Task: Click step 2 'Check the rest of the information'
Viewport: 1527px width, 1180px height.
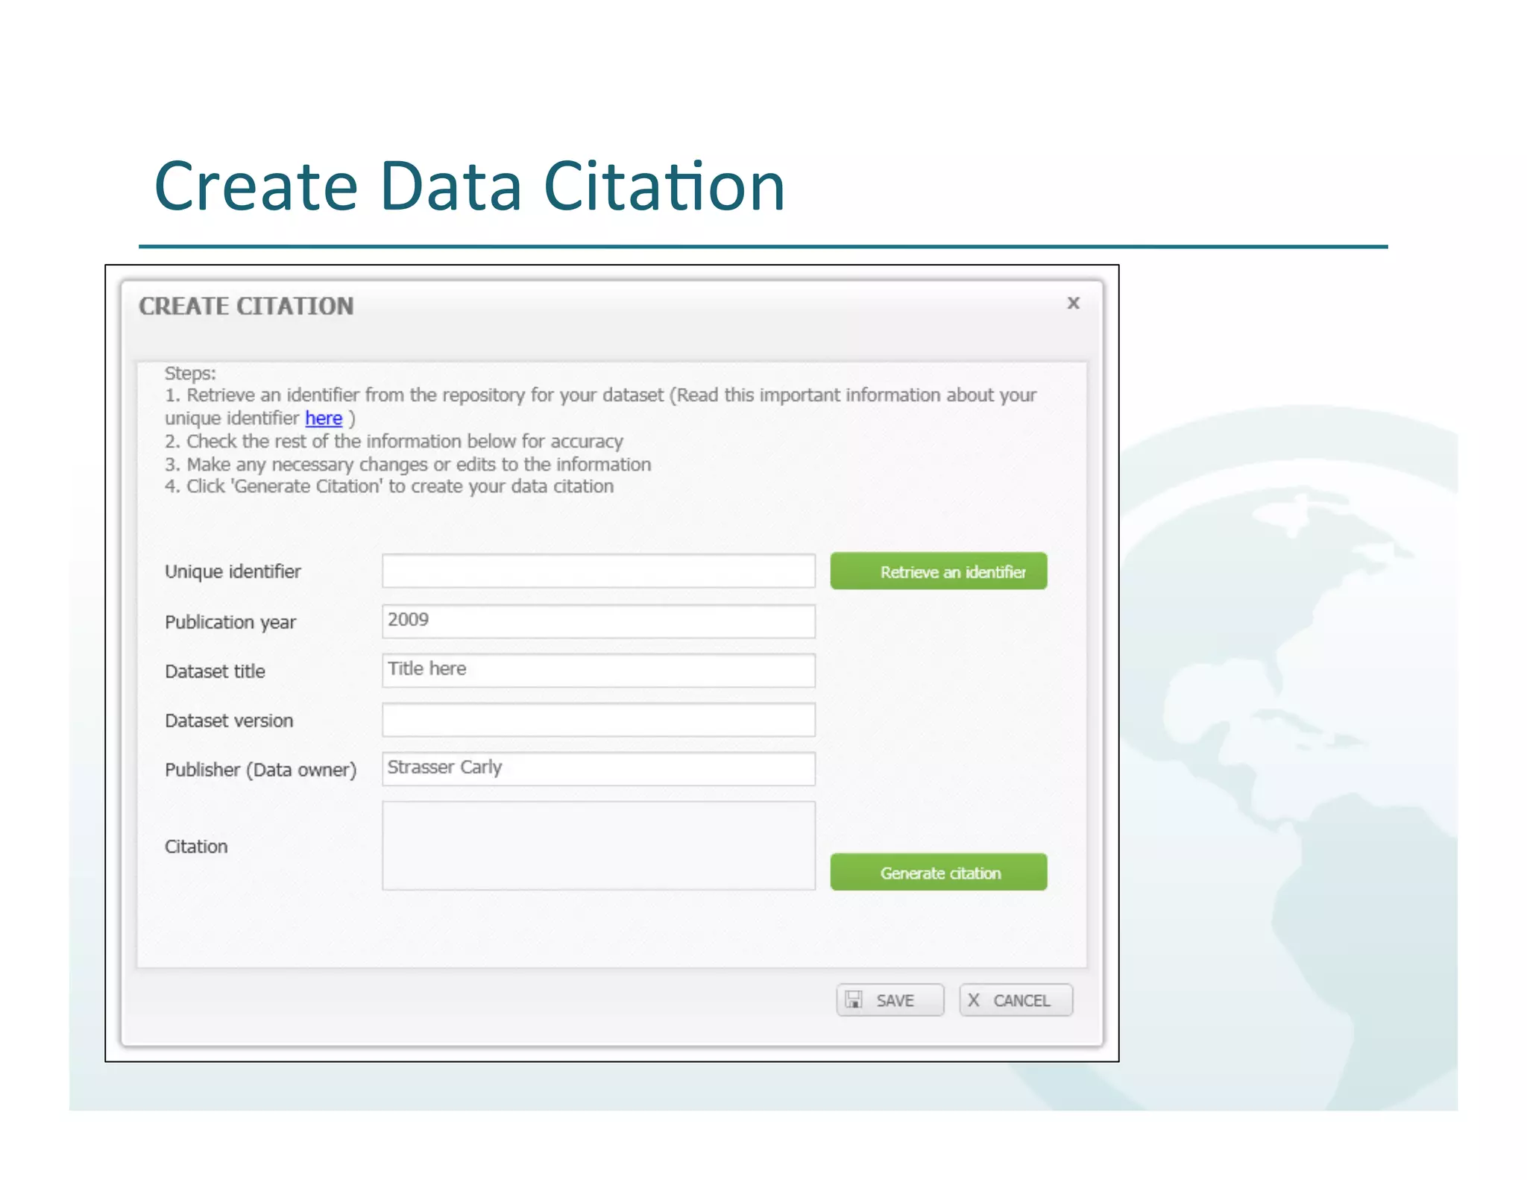Action: [394, 442]
